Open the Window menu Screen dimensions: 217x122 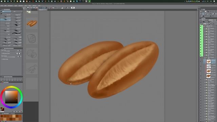(x=35, y=6)
